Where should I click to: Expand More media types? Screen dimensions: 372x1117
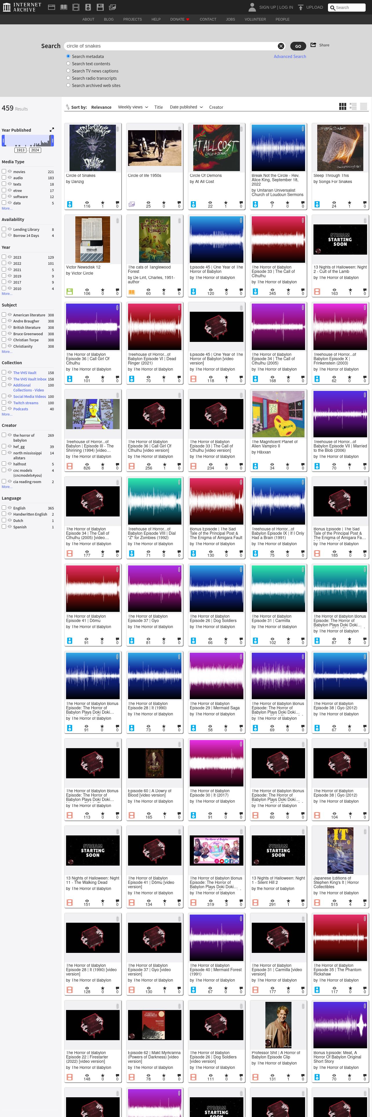(7, 208)
